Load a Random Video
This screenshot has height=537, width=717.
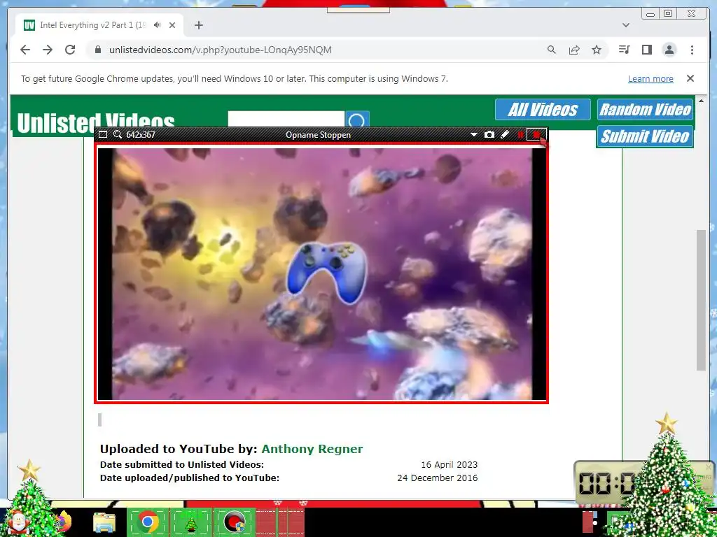(645, 110)
